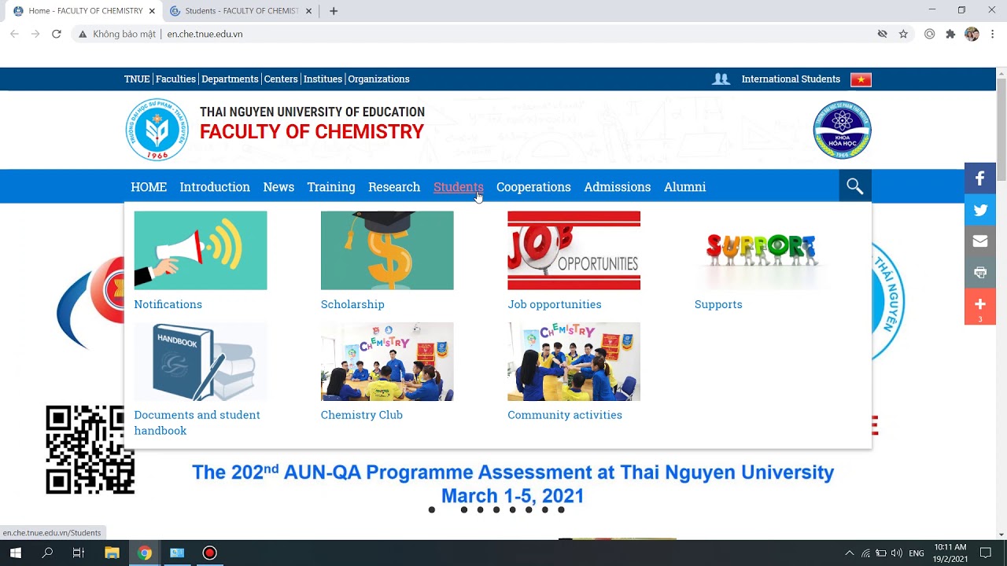Screen dimensions: 1007x566
Task: Open new tab with plus button
Action: 334,11
